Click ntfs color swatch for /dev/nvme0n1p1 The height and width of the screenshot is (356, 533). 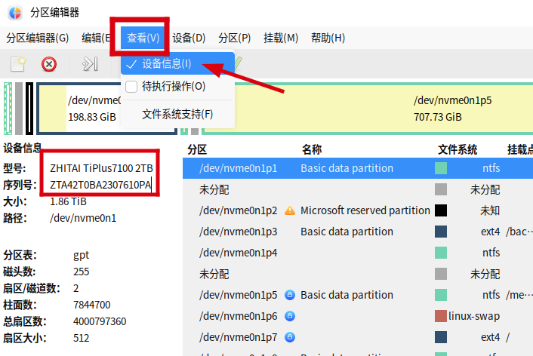point(441,168)
